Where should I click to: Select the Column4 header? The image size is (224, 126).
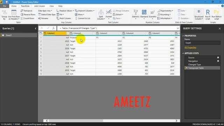click(135, 33)
